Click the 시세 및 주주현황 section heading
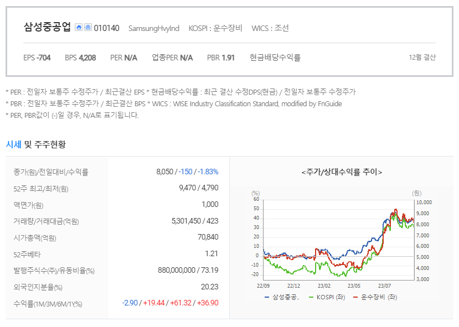This screenshot has width=459, height=327. tap(36, 144)
